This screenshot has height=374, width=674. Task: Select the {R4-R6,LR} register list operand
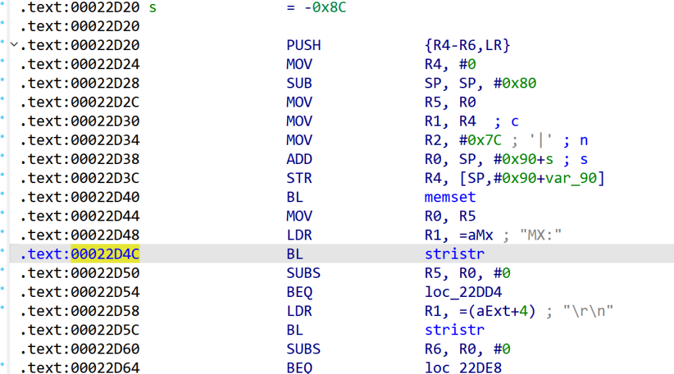(468, 45)
